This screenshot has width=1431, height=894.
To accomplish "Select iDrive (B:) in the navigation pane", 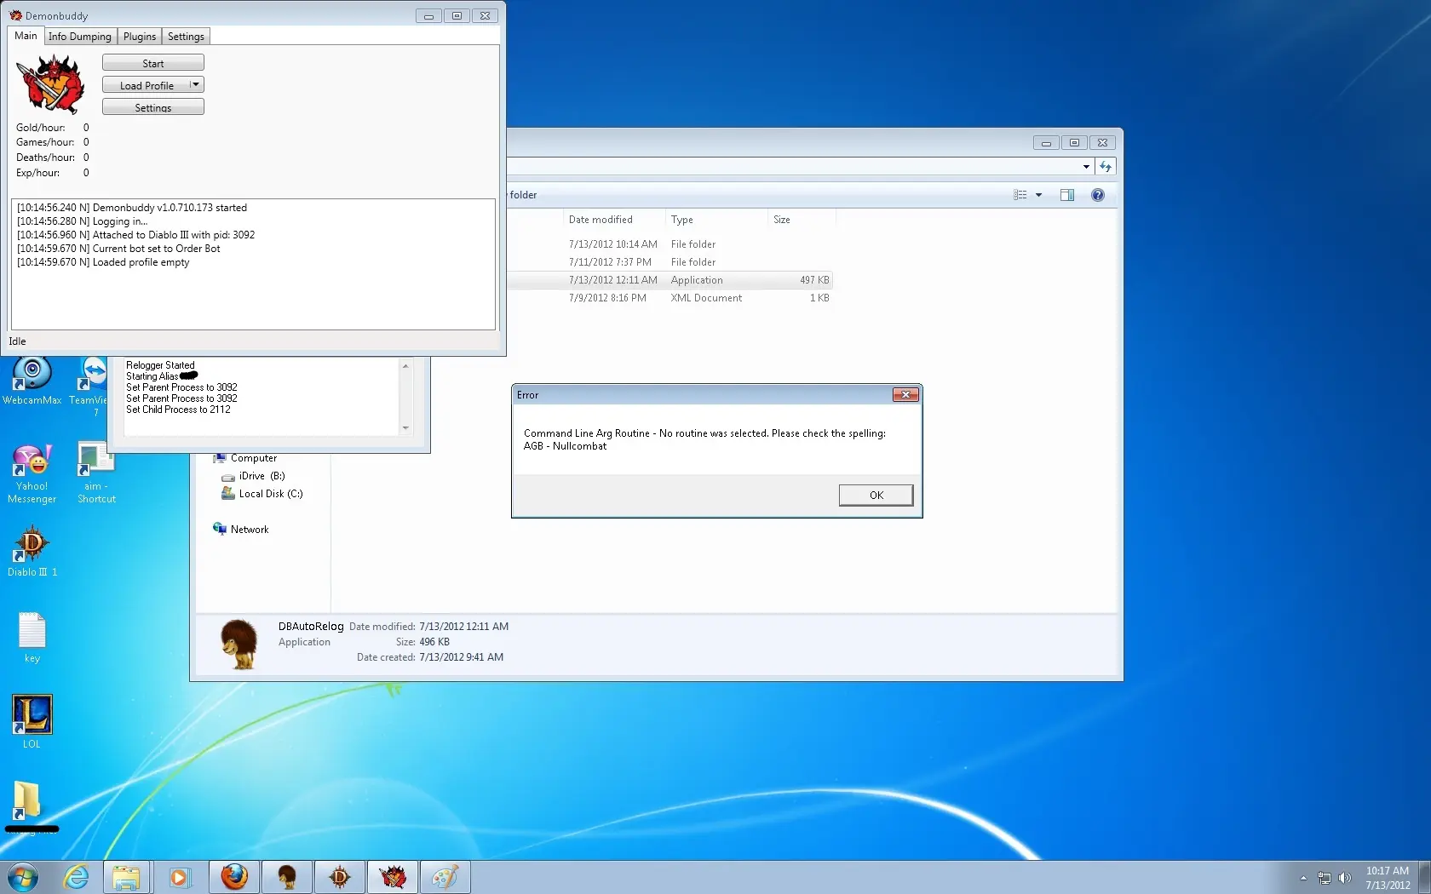I will [x=254, y=476].
